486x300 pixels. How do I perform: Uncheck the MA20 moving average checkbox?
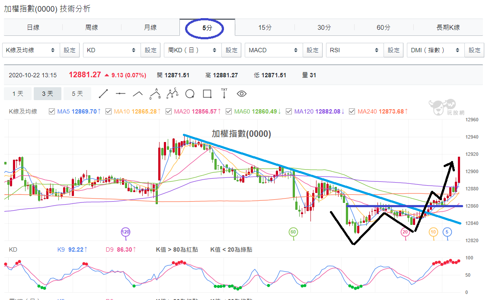169,111
